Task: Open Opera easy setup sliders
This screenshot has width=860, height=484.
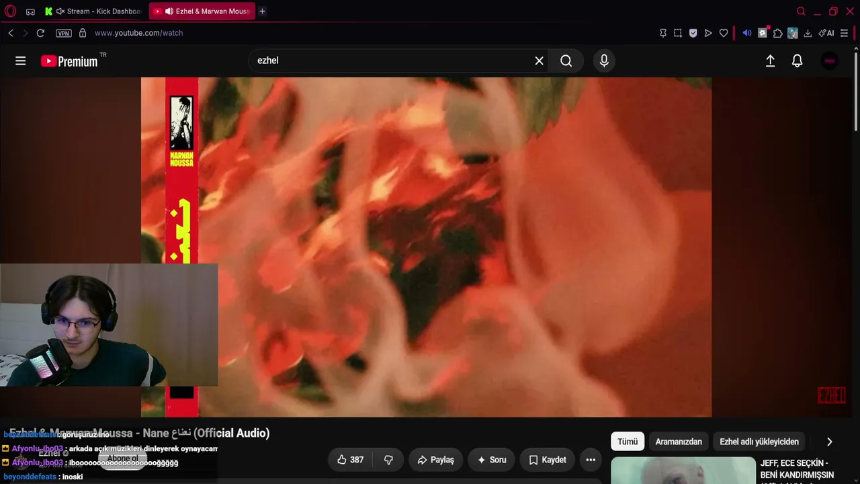Action: (845, 33)
